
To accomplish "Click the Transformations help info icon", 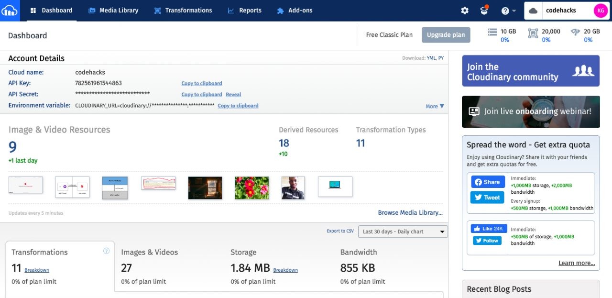I will coord(107,251).
